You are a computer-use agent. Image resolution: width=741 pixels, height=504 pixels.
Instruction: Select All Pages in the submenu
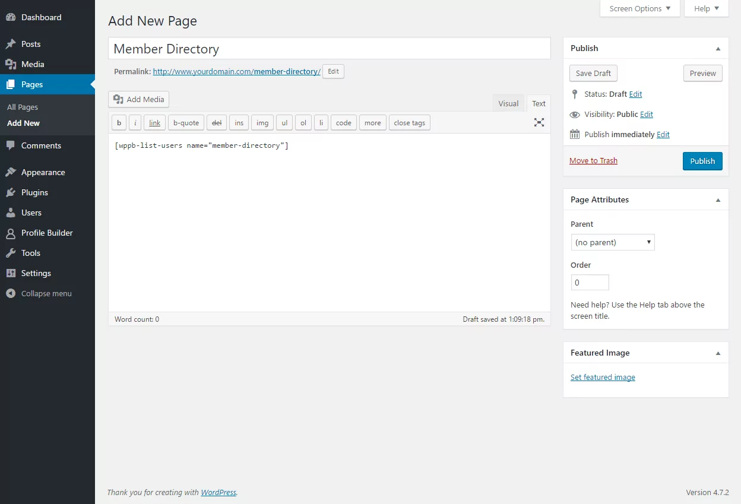click(23, 107)
